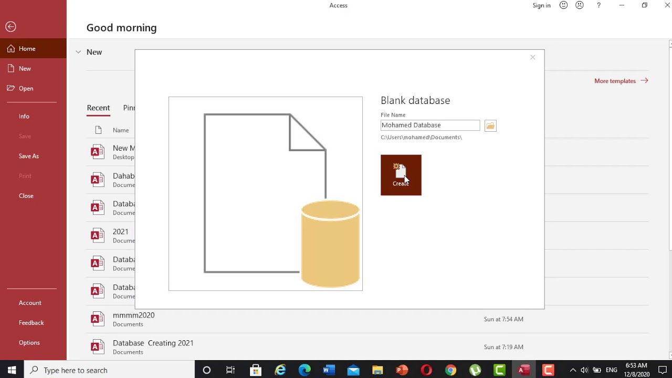Image resolution: width=672 pixels, height=378 pixels.
Task: Launch Opera browser from taskbar
Action: tap(426, 370)
